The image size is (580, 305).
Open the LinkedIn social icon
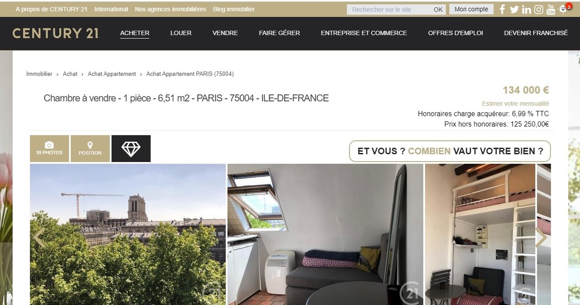click(x=526, y=9)
